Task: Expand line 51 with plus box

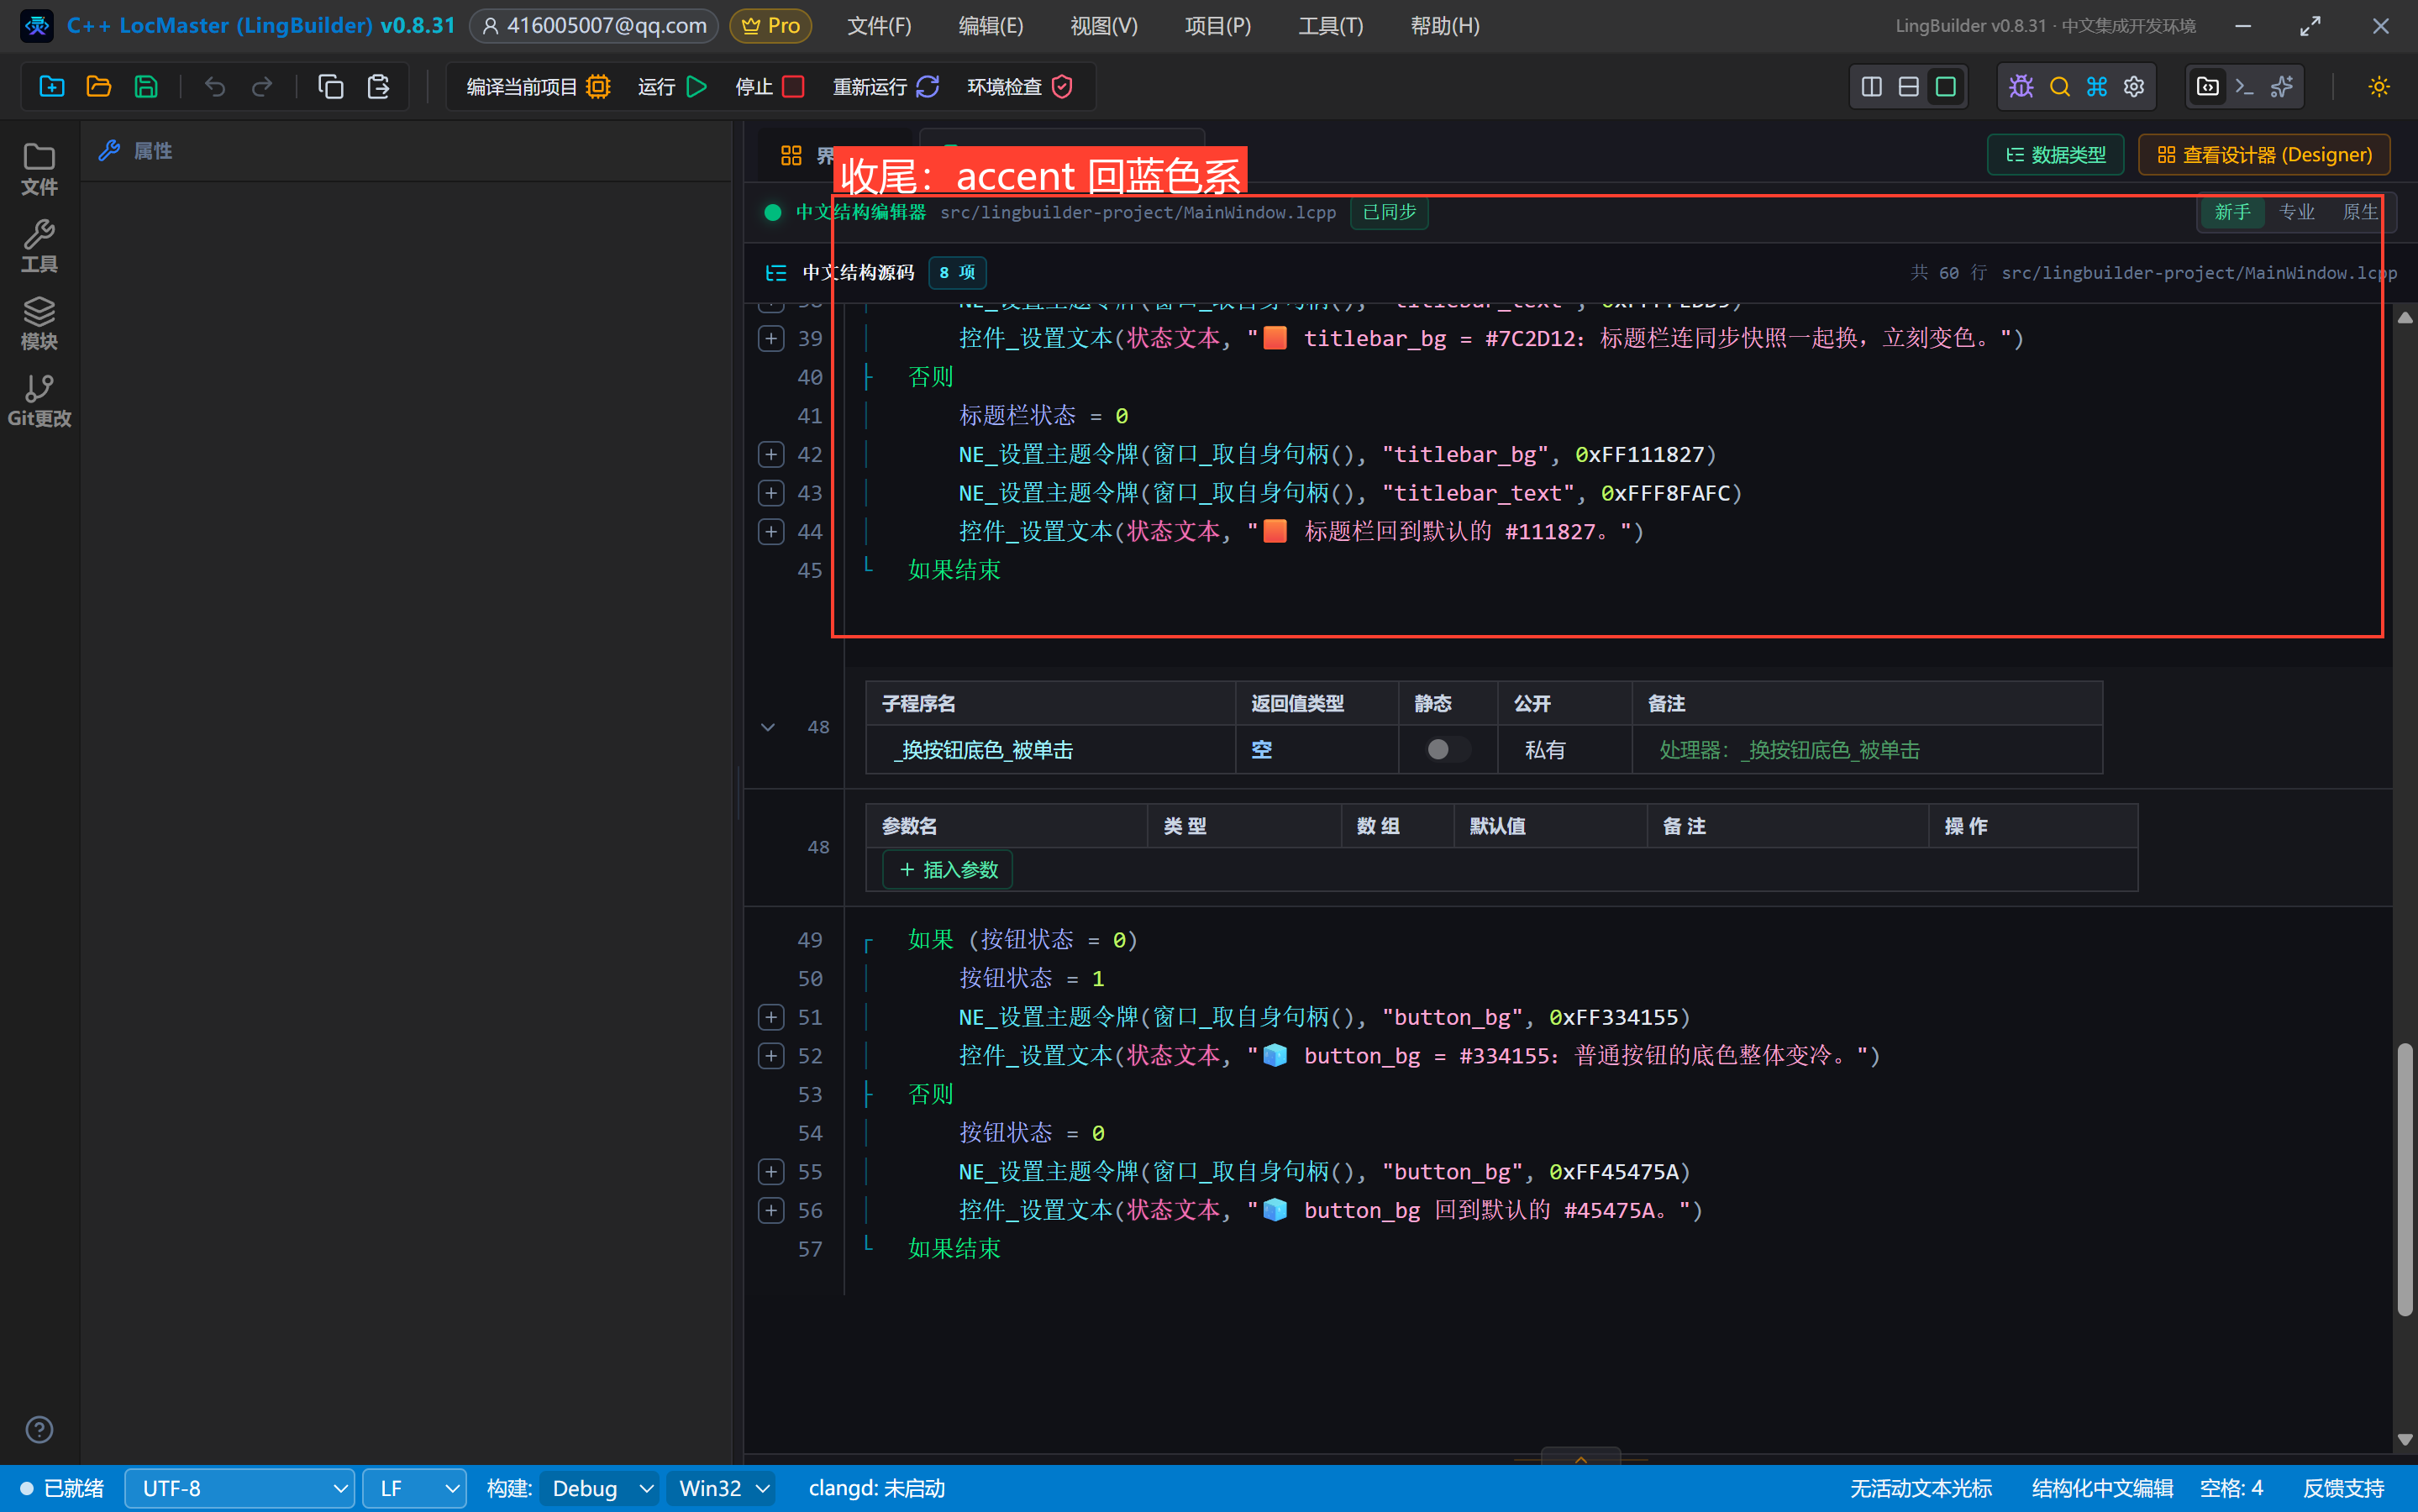Action: point(771,1018)
